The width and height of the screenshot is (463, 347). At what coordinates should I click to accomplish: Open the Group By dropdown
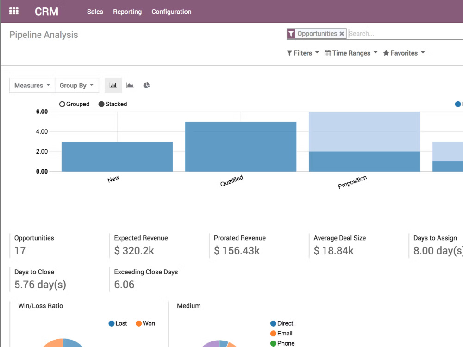(77, 86)
